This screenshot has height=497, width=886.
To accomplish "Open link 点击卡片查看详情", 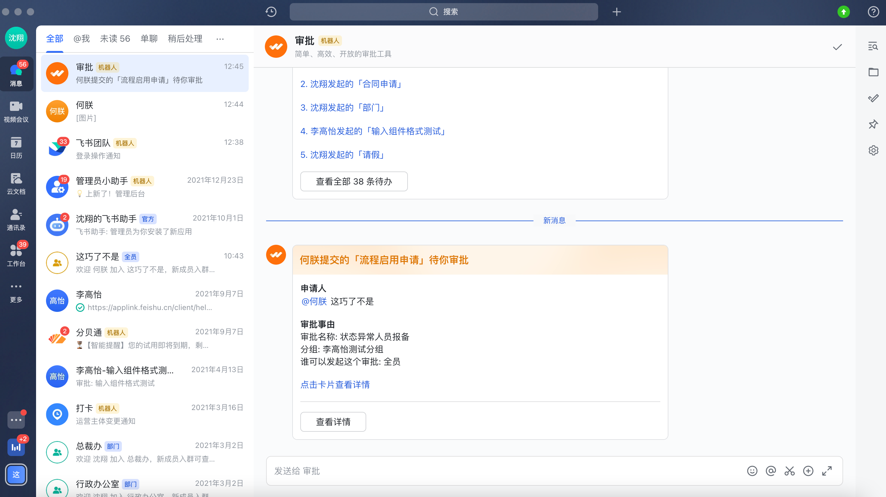I will [335, 385].
